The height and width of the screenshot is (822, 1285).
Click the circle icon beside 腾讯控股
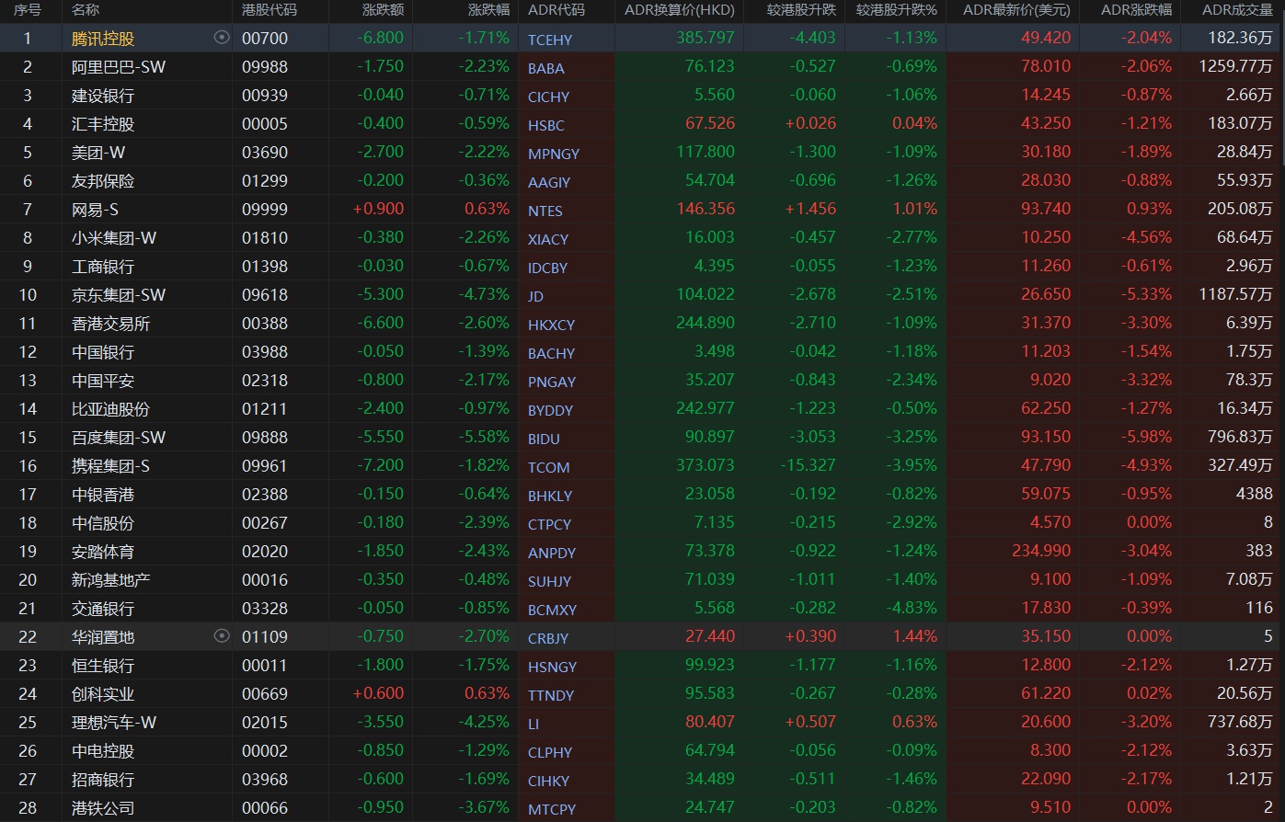tap(221, 38)
